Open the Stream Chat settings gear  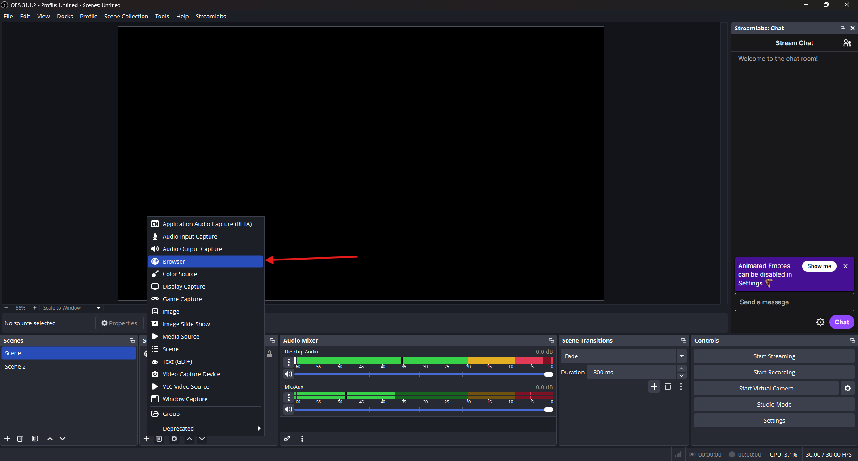tap(821, 322)
